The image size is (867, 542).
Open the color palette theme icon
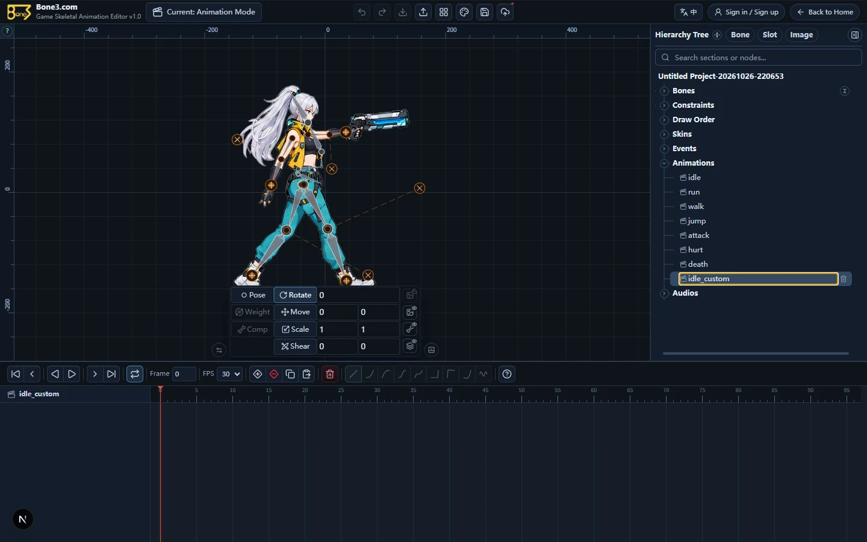(464, 12)
